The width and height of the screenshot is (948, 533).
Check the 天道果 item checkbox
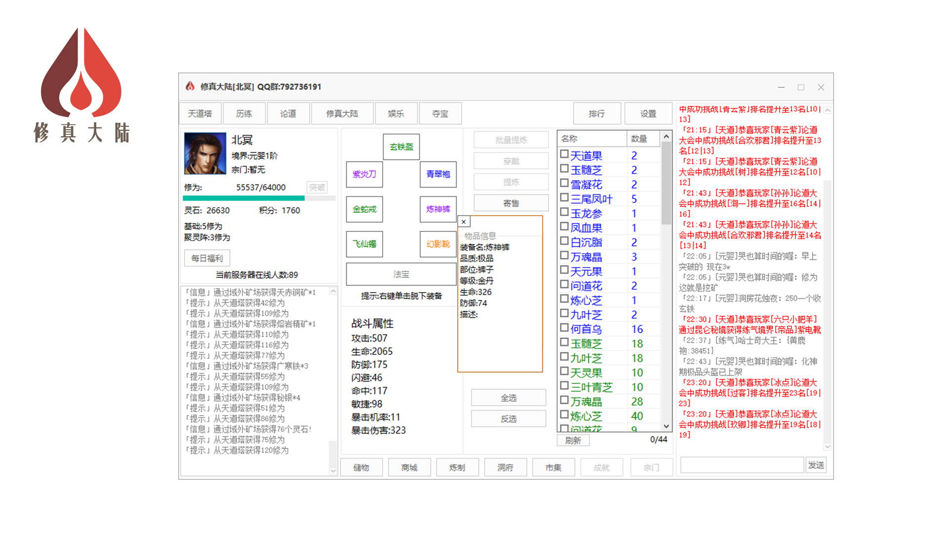[x=564, y=154]
